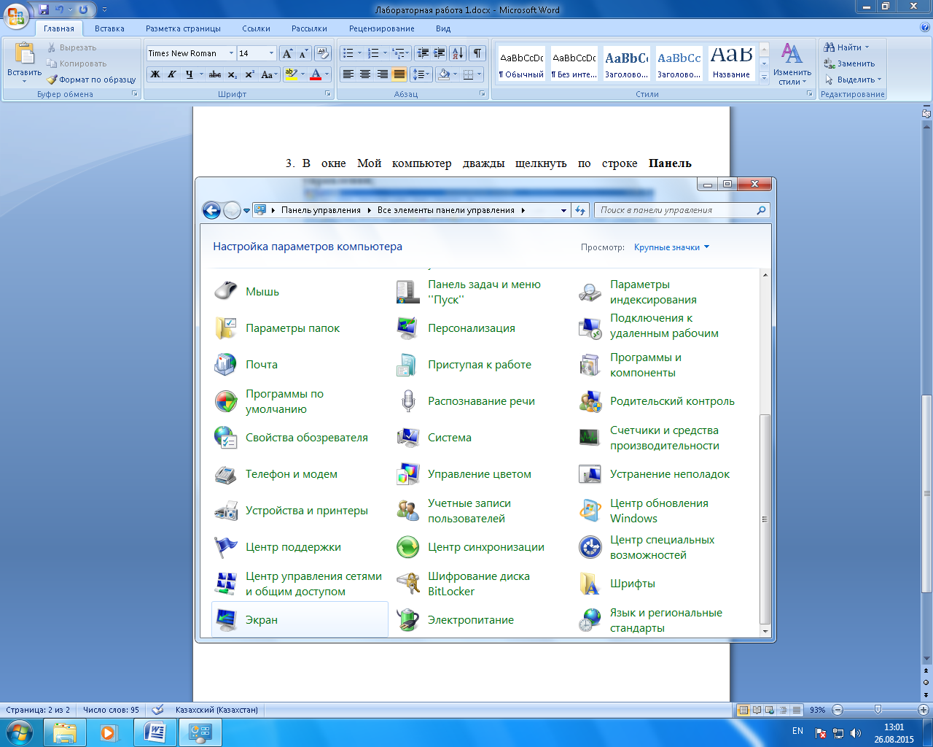The height and width of the screenshot is (747, 933).
Task: Click the zoom slider handle
Action: pos(878,710)
